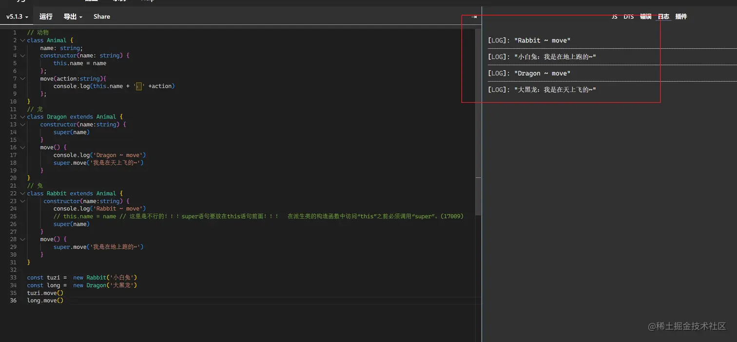Click the 运行 (Run) button
This screenshot has height=342, width=737.
(x=46, y=17)
